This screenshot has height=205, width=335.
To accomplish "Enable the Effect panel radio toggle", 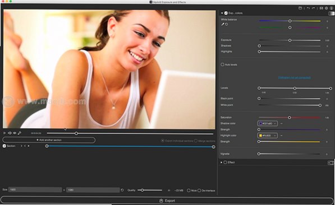I will (225, 162).
